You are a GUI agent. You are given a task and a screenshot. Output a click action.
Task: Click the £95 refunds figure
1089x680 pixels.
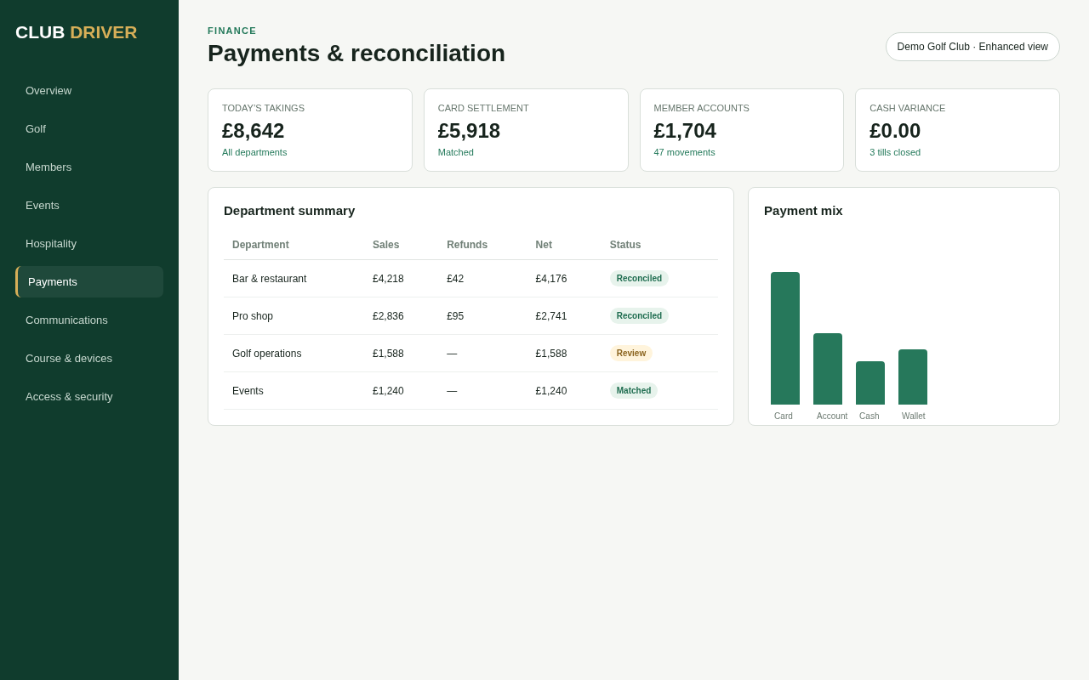click(455, 316)
